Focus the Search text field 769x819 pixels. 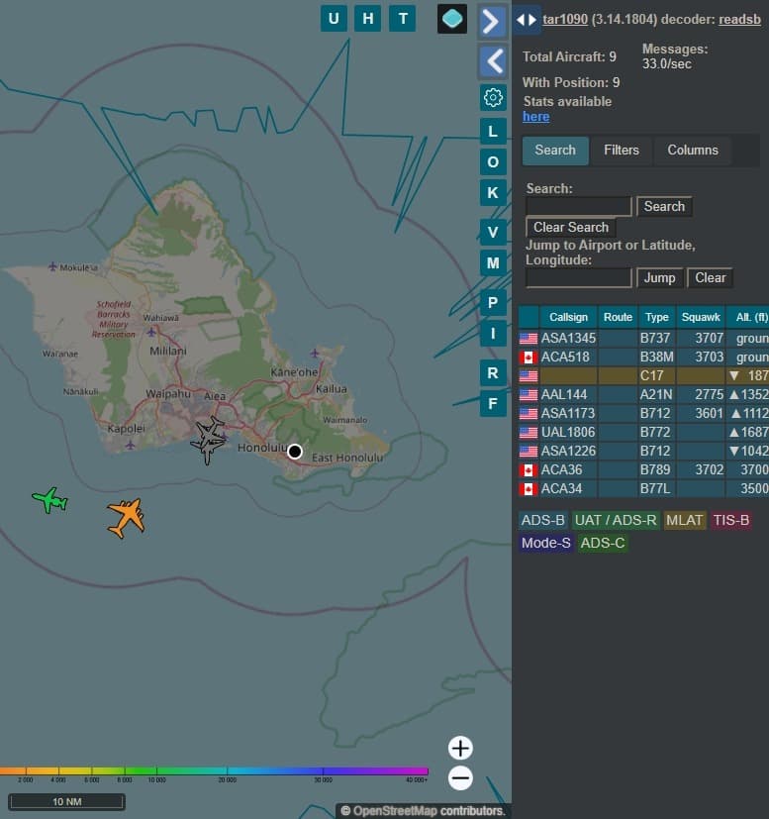click(578, 206)
